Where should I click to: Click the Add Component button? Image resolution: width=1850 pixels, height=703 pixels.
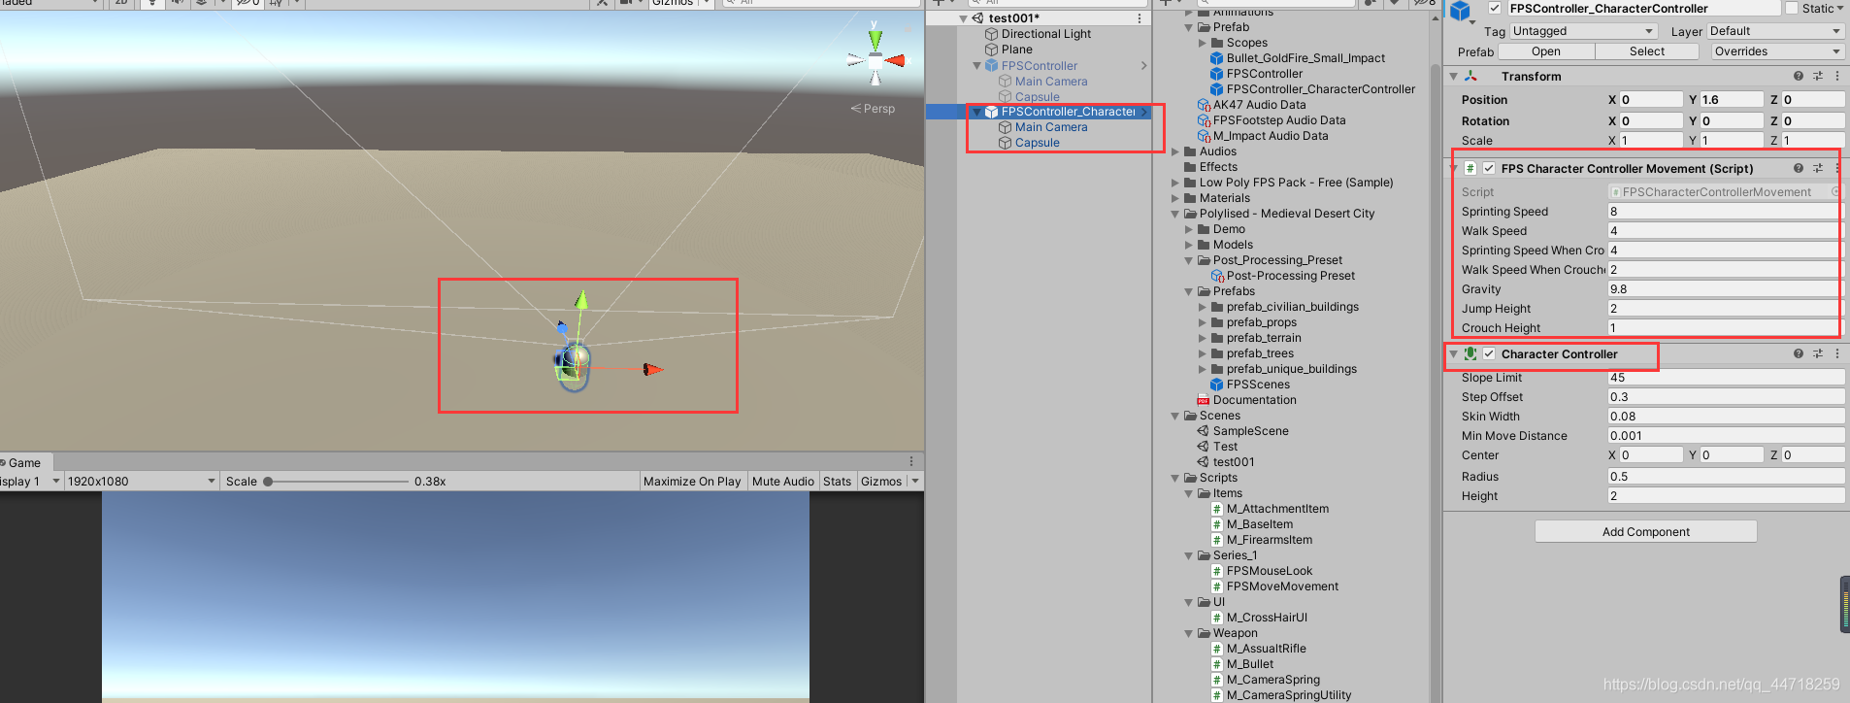tap(1646, 531)
